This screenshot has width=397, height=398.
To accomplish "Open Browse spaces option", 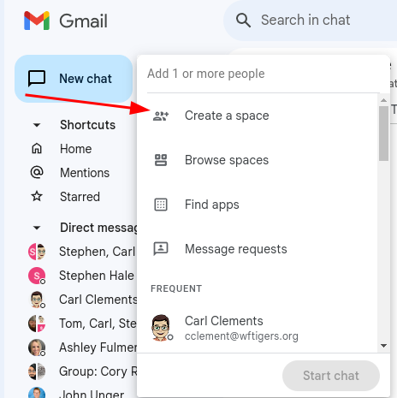I will (x=258, y=160).
